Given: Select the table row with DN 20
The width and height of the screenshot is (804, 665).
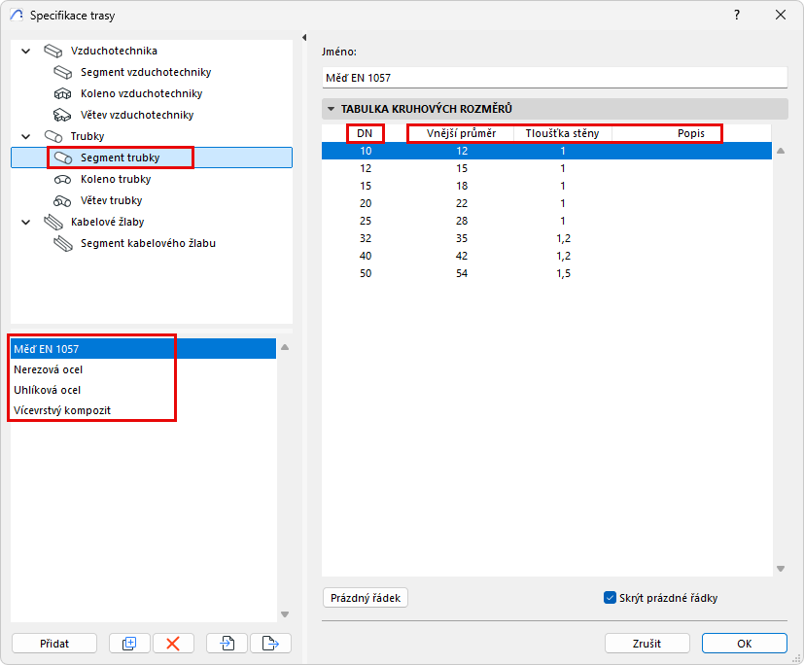Looking at the screenshot, I should coord(546,203).
